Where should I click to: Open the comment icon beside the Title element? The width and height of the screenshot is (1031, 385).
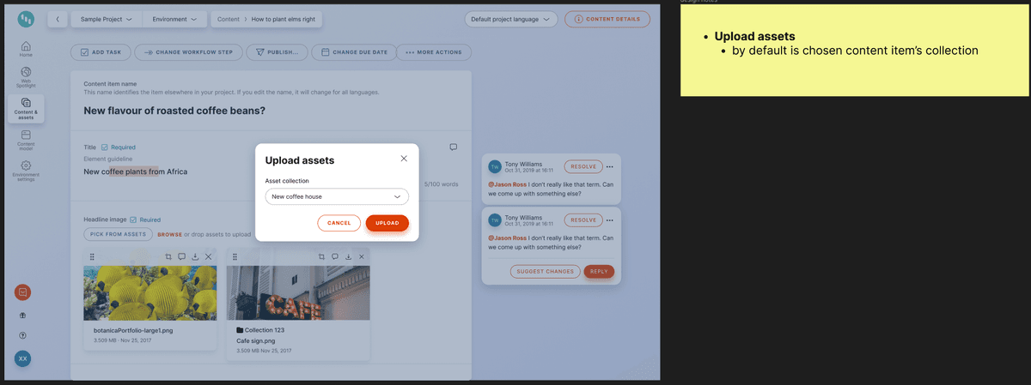pos(453,147)
